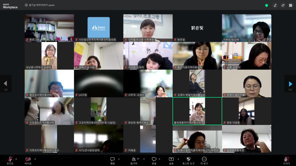Screen dimensions: 296x166
Task: Open the AI Companion sparkle icon
Action: point(283,5)
